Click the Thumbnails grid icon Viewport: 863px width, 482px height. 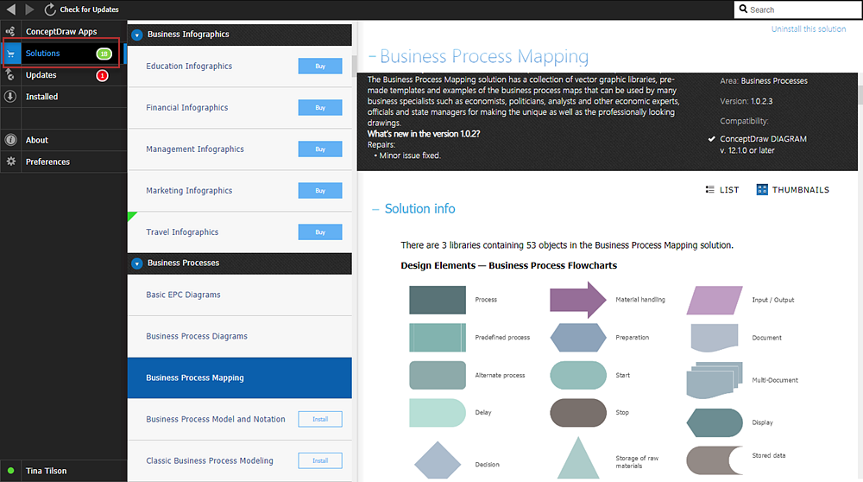(762, 189)
